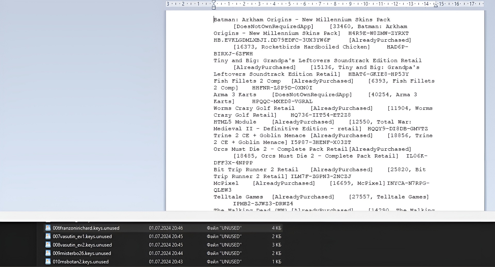This screenshot has height=267, width=495.
Task: Click the file icon beside 009misterbo26.keys.unused
Action: click(48, 253)
